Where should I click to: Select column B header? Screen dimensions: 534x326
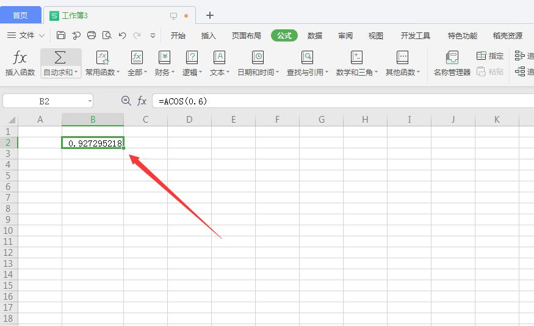point(93,120)
